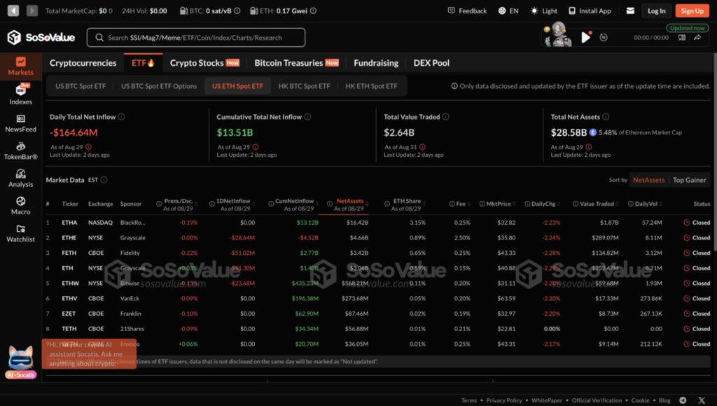Open the Indexes sidebar section
This screenshot has width=717, height=406.
tap(20, 94)
